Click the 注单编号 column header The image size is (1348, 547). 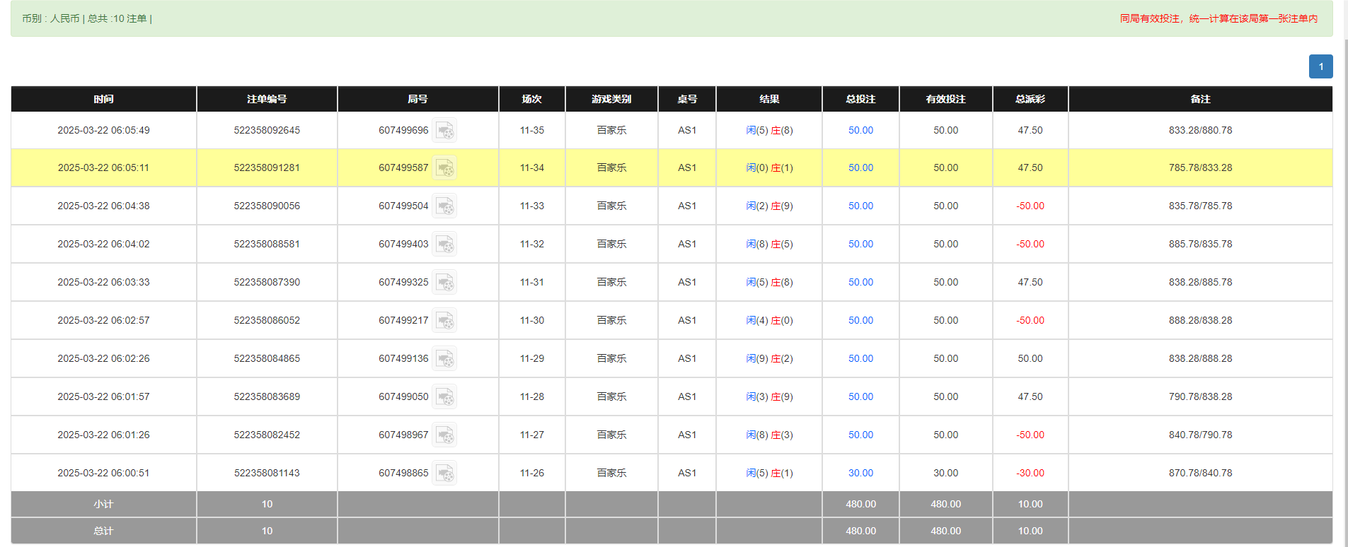pyautogui.click(x=267, y=99)
